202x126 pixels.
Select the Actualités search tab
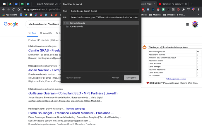click(46, 33)
